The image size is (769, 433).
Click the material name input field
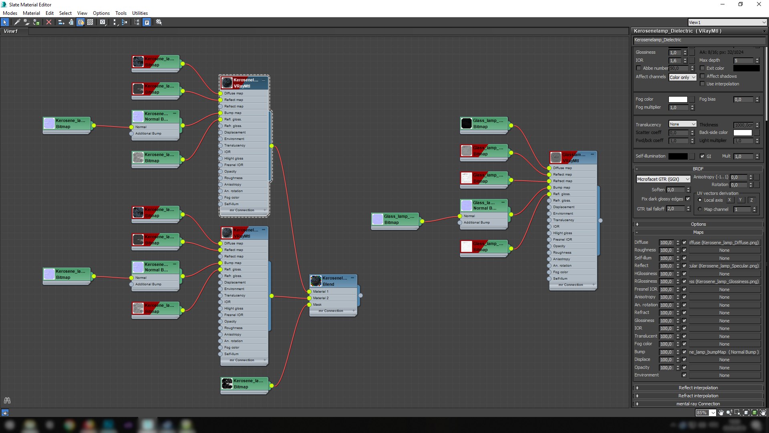tap(699, 40)
